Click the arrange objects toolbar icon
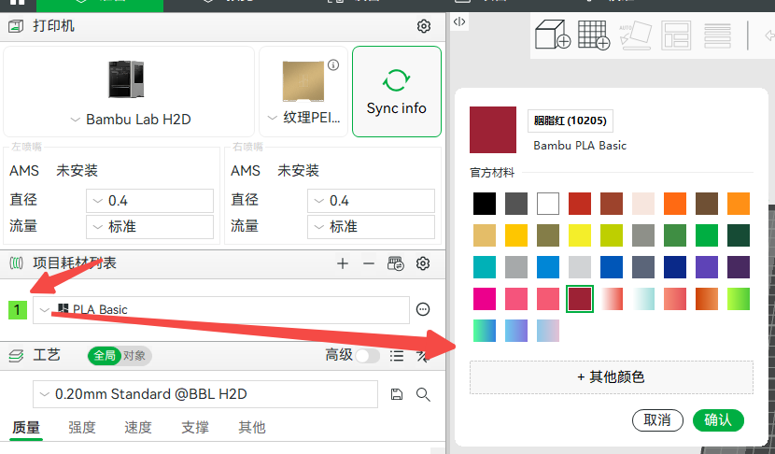 coord(676,35)
